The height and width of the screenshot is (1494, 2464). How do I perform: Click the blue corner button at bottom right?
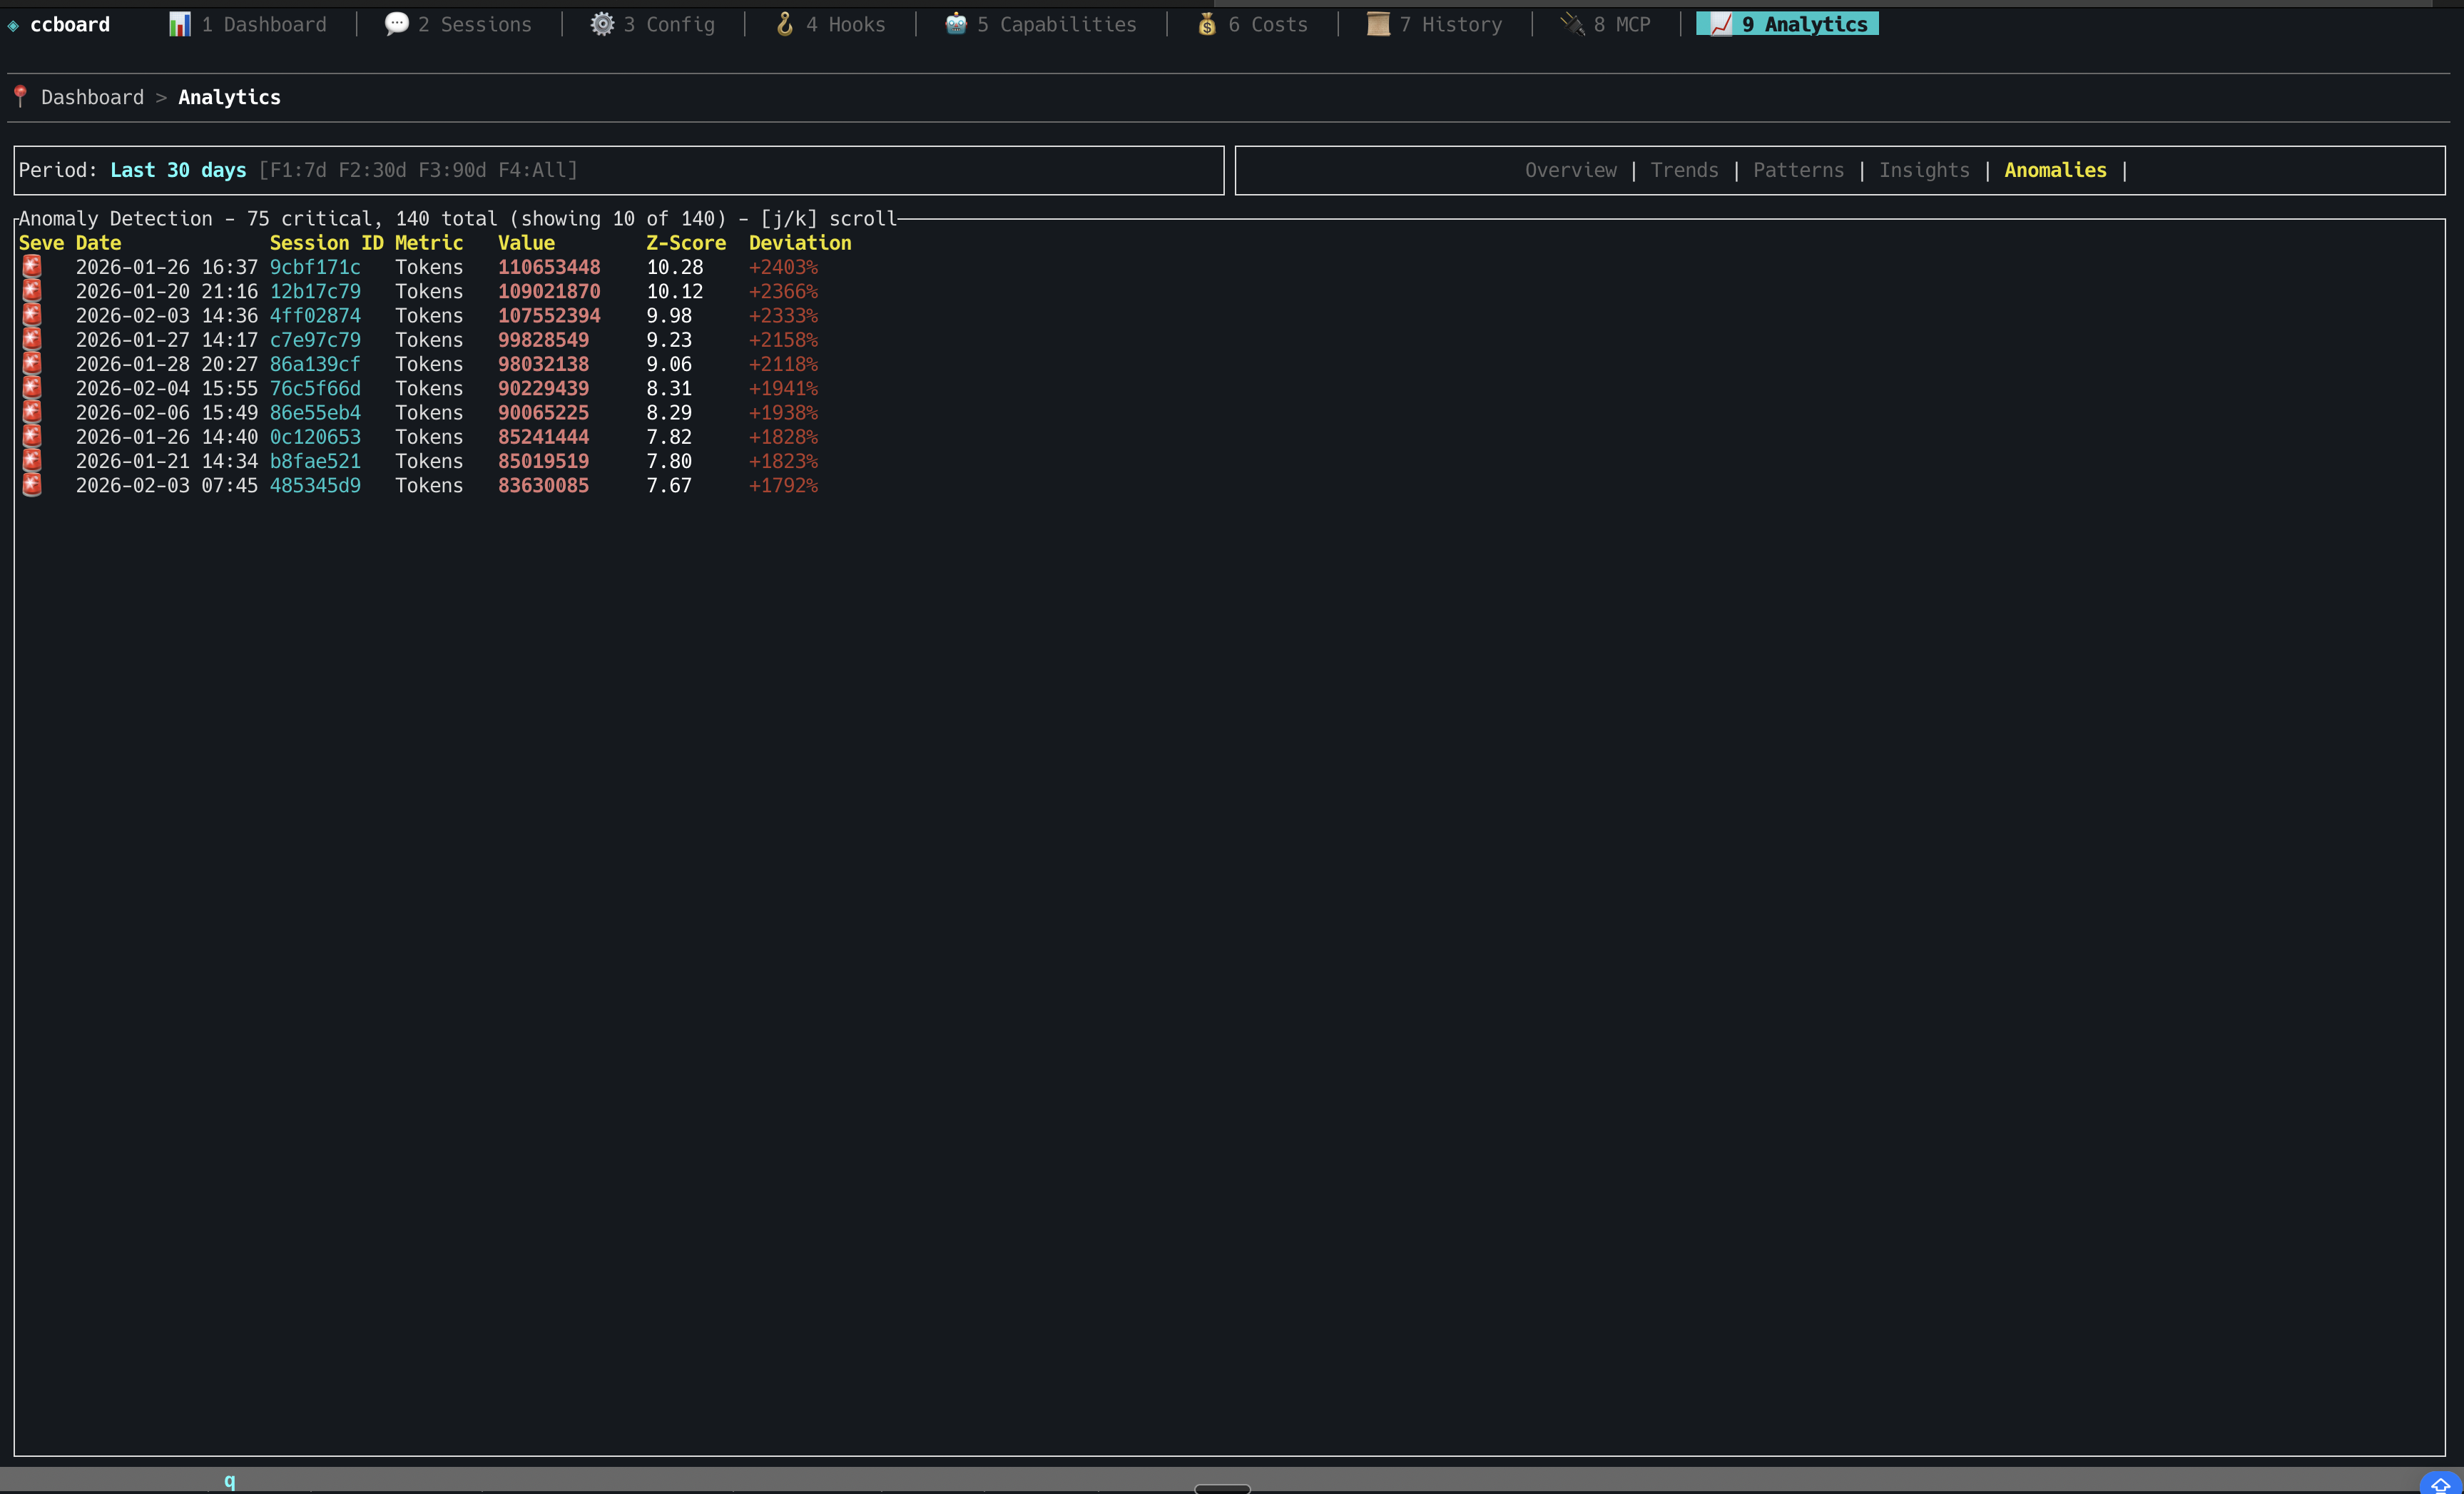[2440, 1483]
